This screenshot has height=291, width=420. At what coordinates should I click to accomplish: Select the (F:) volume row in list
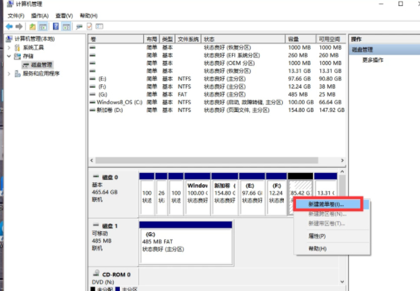pos(216,86)
